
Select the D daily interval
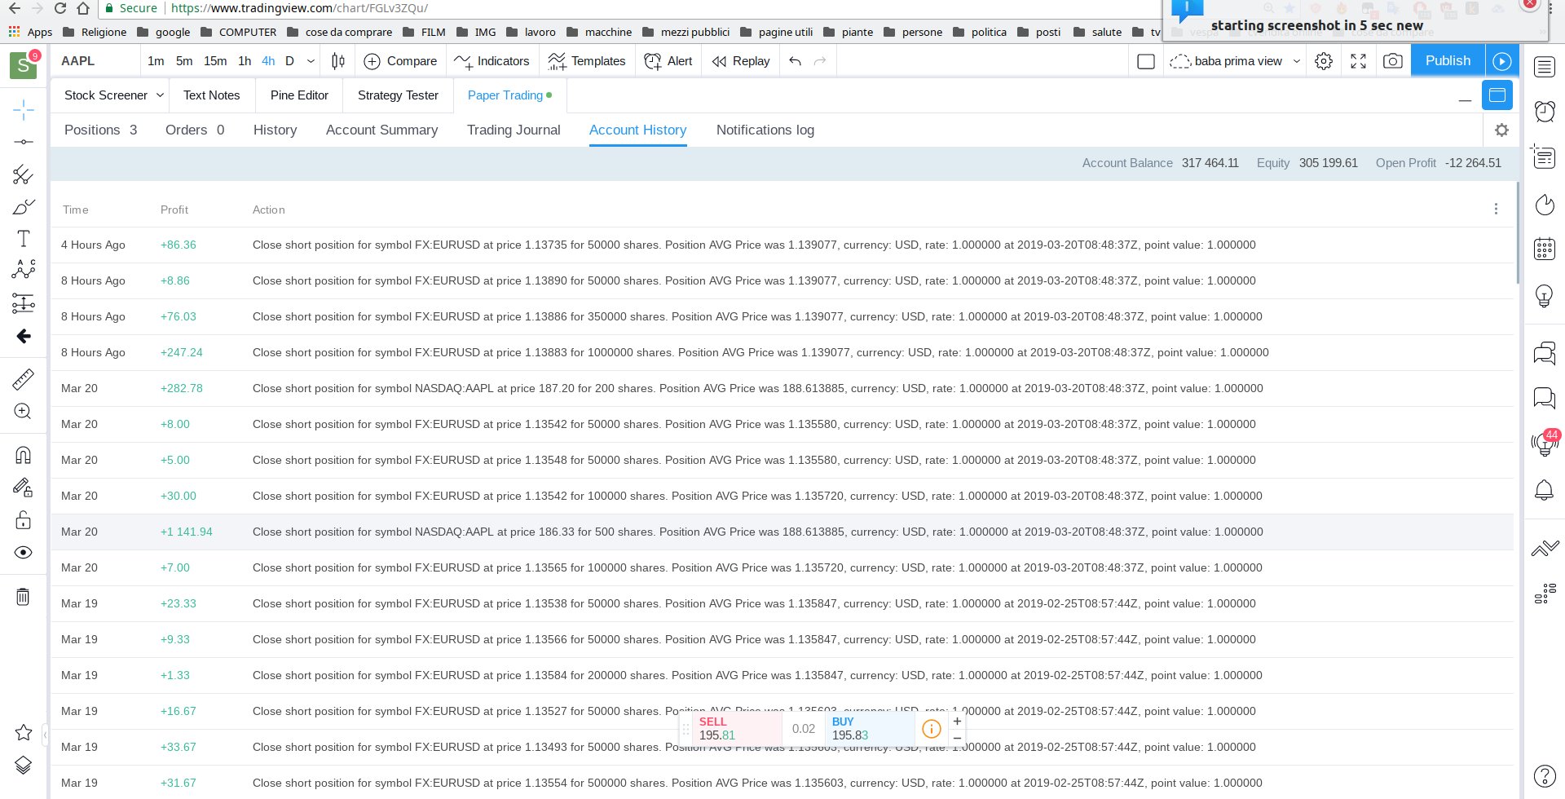289,61
